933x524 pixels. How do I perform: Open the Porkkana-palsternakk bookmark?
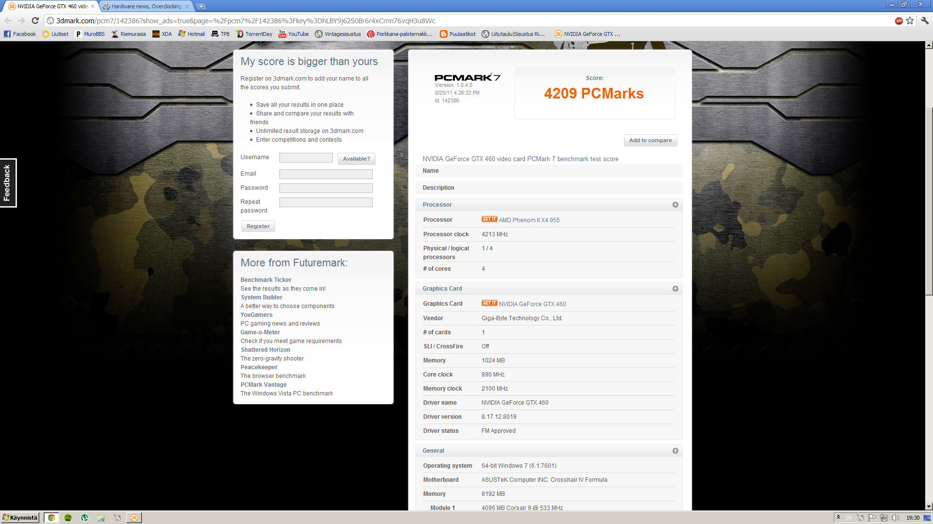pyautogui.click(x=400, y=34)
